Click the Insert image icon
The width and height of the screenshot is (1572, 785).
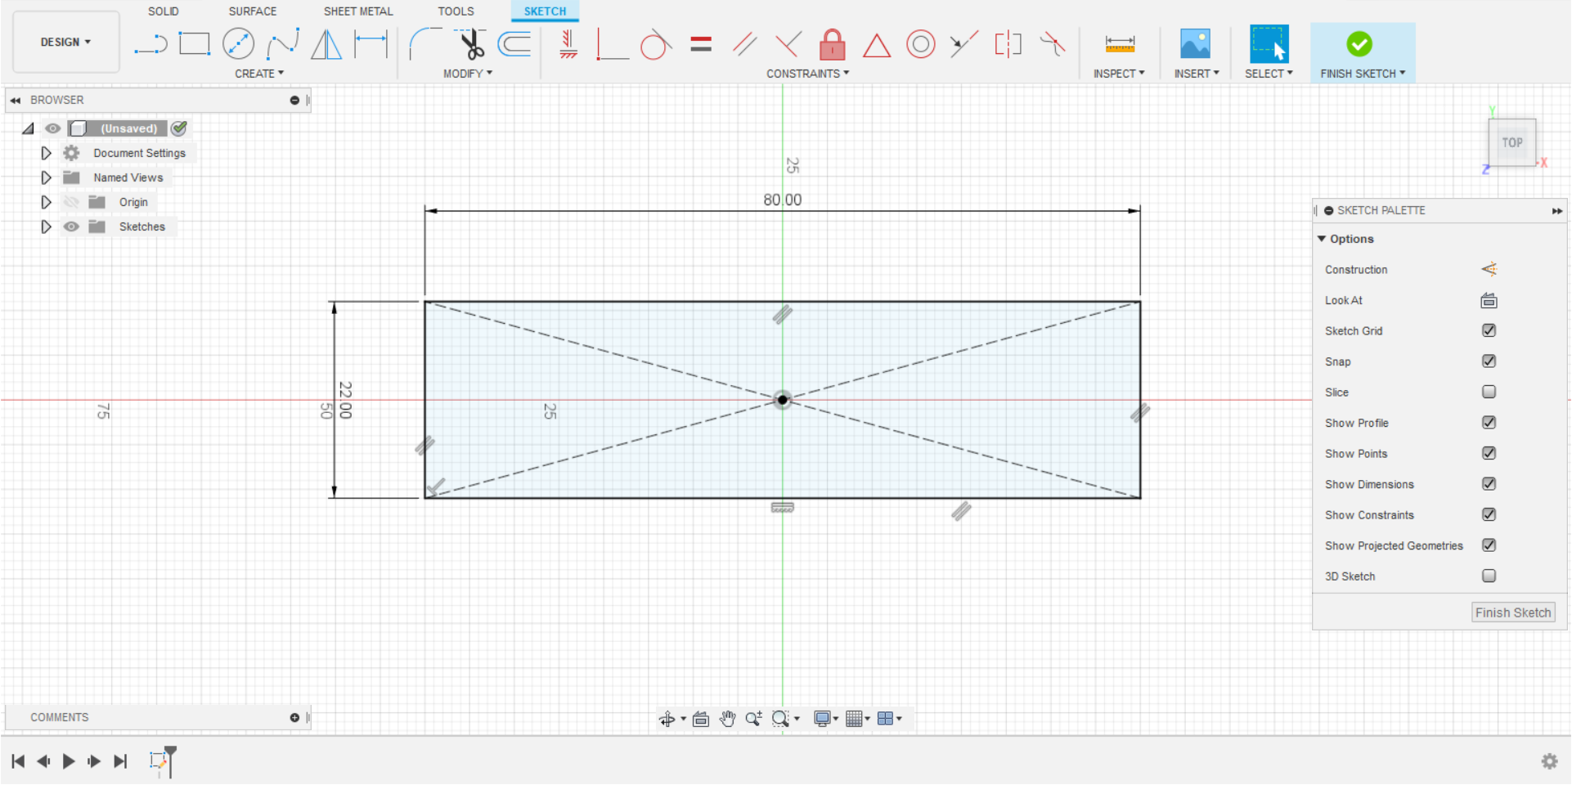(x=1195, y=43)
